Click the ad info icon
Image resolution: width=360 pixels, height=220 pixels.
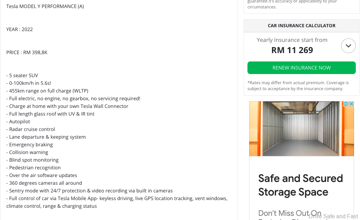[x=346, y=104]
